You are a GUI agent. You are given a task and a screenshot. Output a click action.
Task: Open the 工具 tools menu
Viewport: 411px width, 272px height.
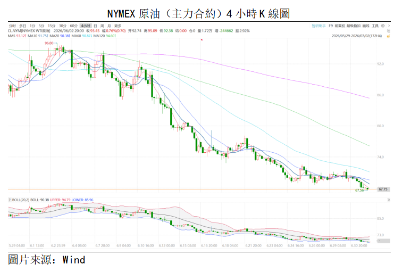tap(375, 26)
